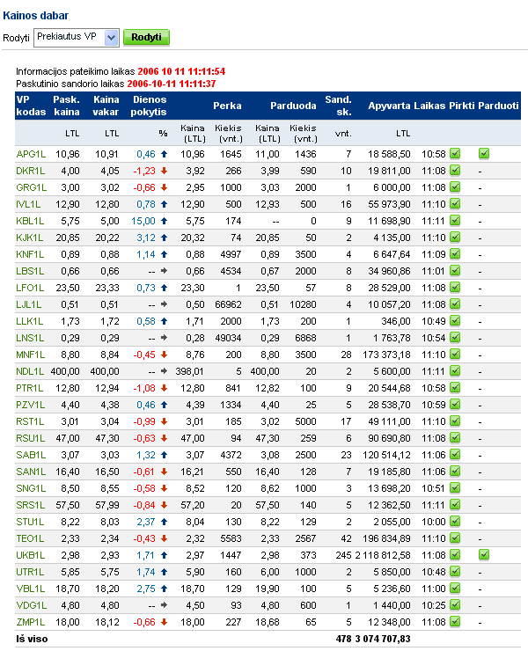Open the LBS1L security link

(x=30, y=271)
